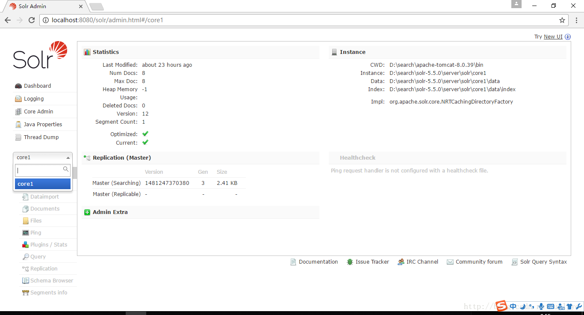Click 'about 23 hours ago' value
This screenshot has width=584, height=315.
coord(167,65)
